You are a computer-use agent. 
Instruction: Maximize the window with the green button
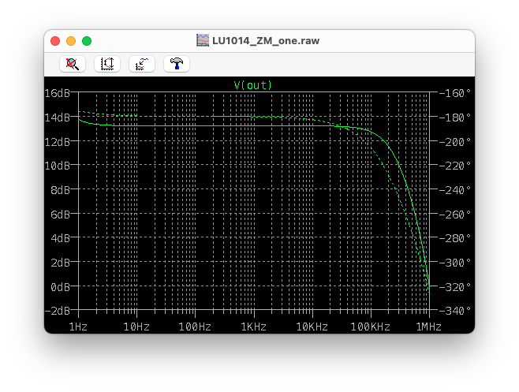tap(87, 41)
